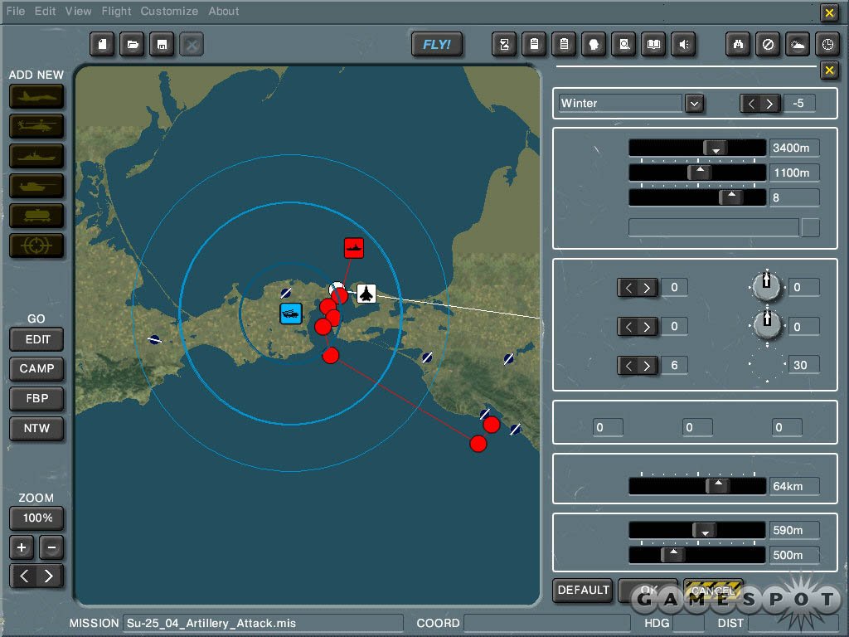
Task: Click the crosshair target zone button
Action: [36, 246]
